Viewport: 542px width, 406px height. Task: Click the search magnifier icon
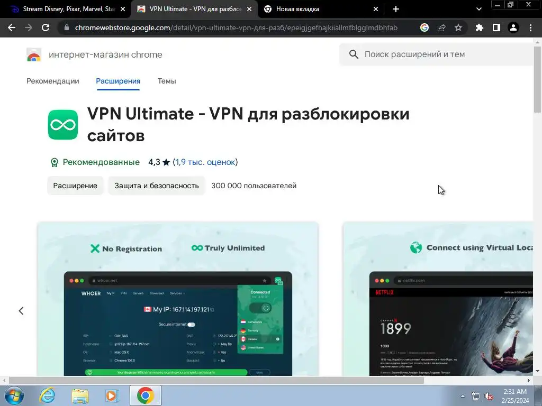tap(353, 54)
